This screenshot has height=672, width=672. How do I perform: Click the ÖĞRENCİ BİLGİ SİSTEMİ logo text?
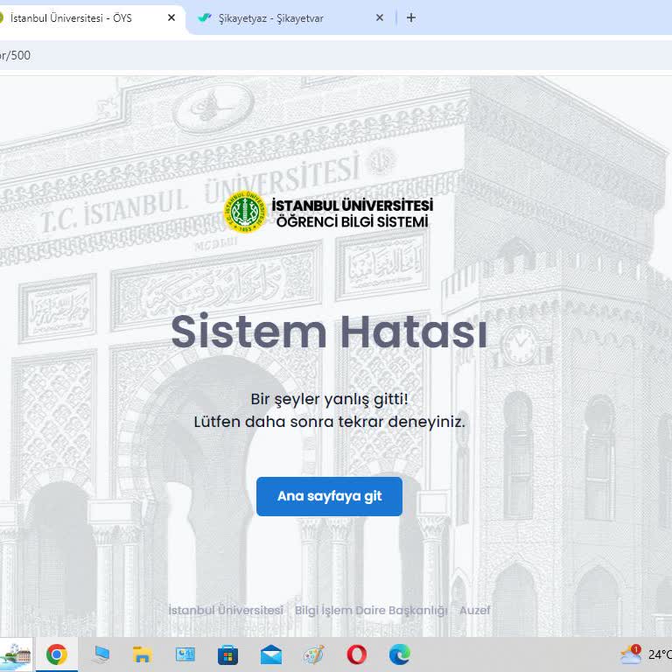[x=352, y=222]
